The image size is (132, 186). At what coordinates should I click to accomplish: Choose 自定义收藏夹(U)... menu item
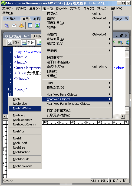77,111
